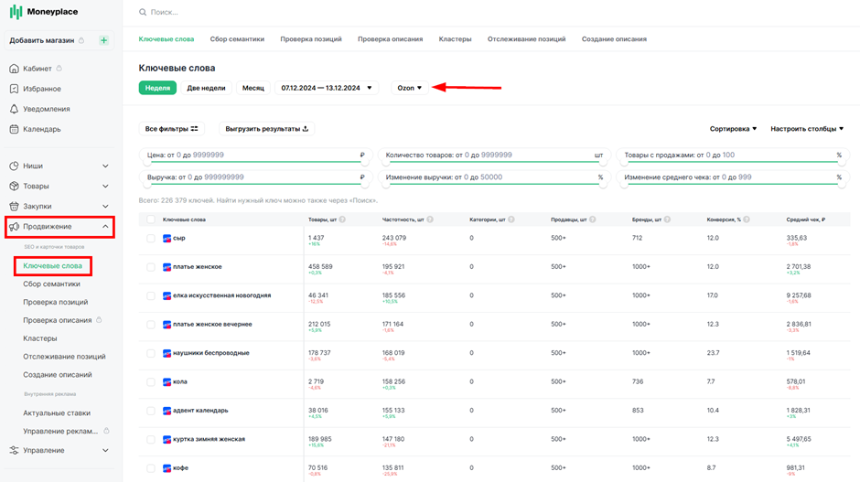Image resolution: width=860 pixels, height=482 pixels.
Task: Expand the Ниши sidebar section chevron
Action: pos(105,166)
